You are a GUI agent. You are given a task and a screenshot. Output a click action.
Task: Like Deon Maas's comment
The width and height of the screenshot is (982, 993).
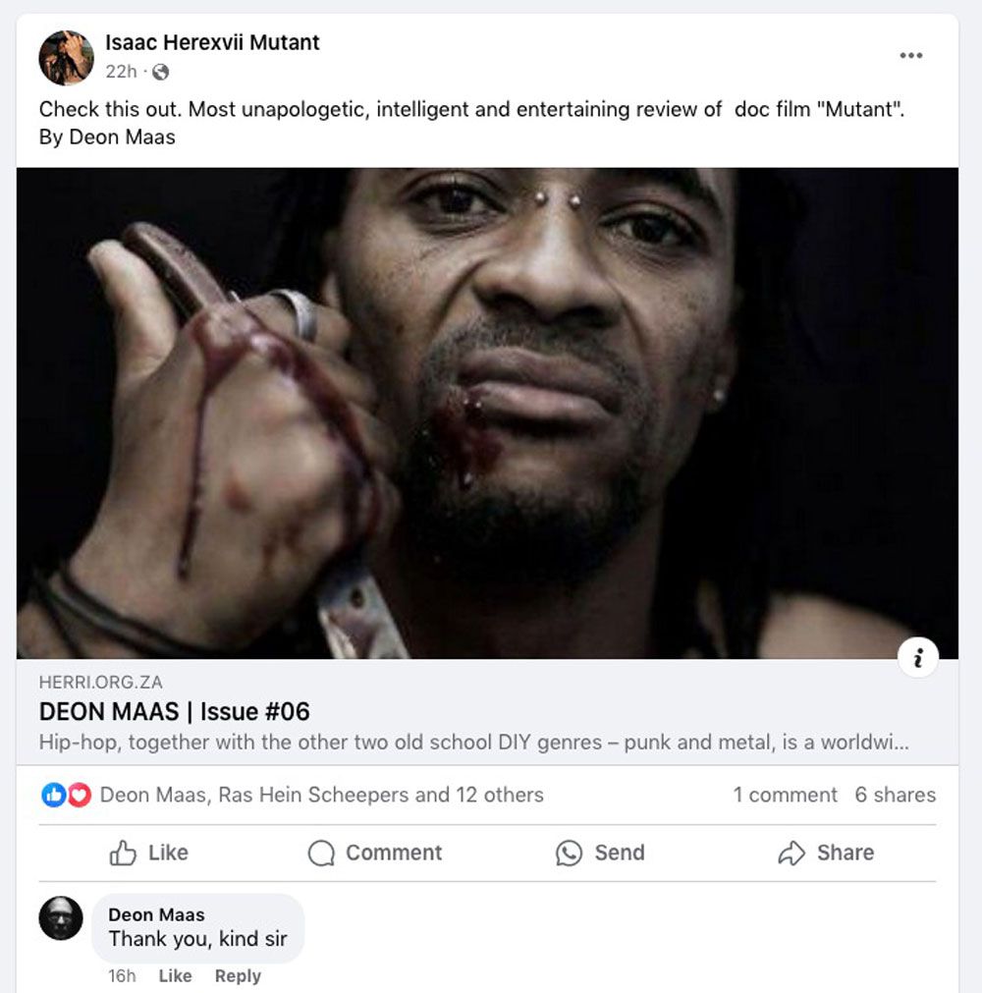175,975
